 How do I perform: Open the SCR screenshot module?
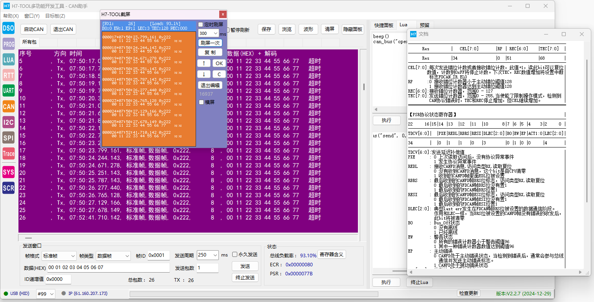click(9, 188)
